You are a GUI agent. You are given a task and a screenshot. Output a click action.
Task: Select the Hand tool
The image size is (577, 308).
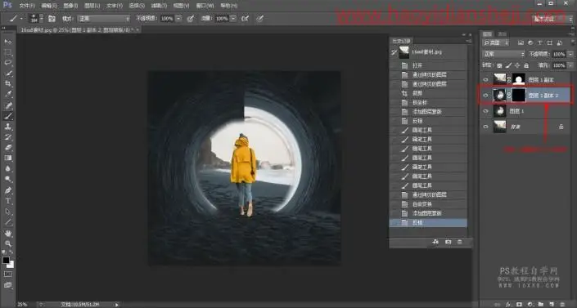(8, 233)
